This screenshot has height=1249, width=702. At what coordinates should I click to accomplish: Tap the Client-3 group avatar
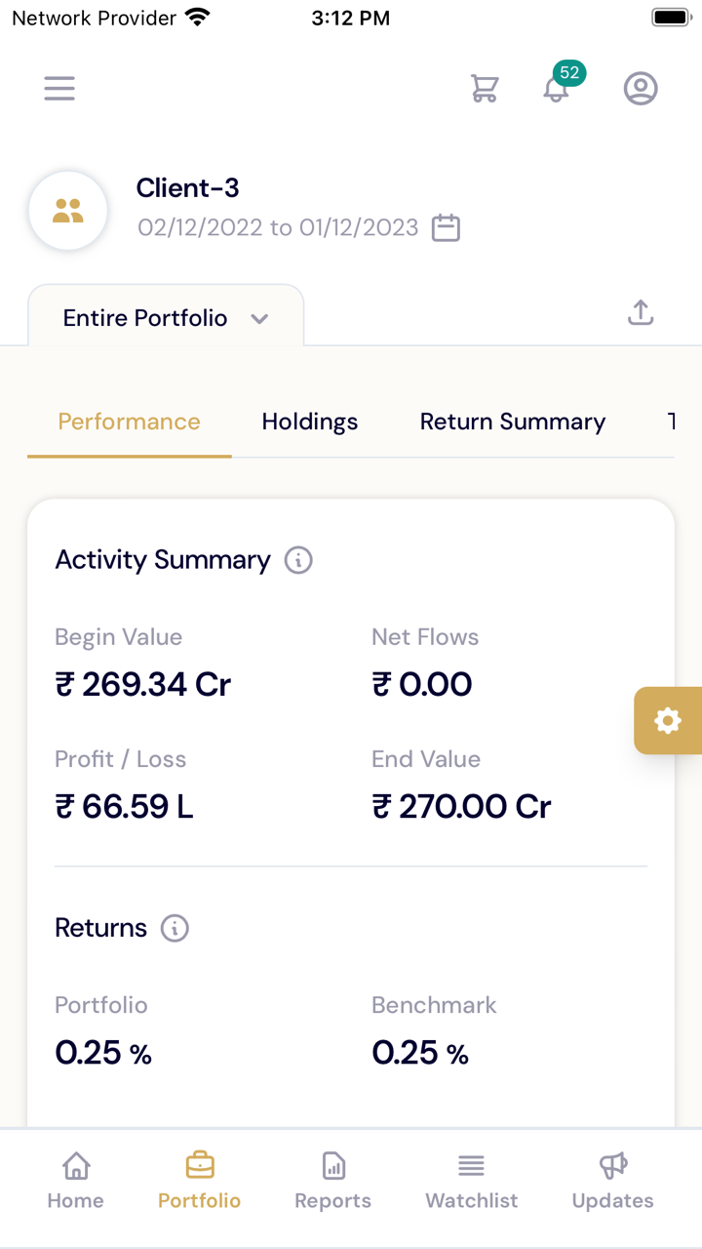click(68, 210)
